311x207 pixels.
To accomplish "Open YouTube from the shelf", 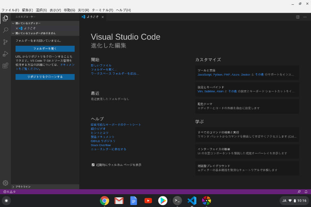I will tap(148, 201).
